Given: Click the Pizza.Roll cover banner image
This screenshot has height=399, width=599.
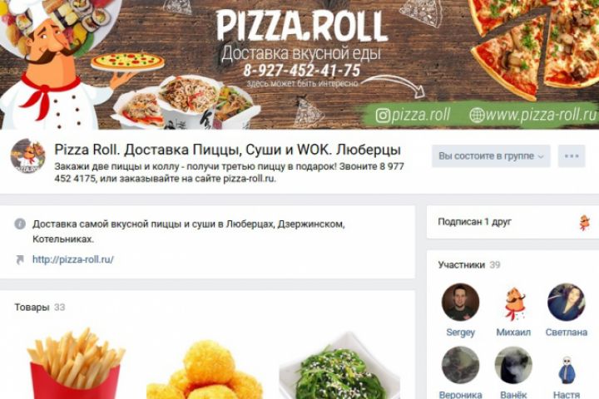Looking at the screenshot, I should tap(299, 64).
